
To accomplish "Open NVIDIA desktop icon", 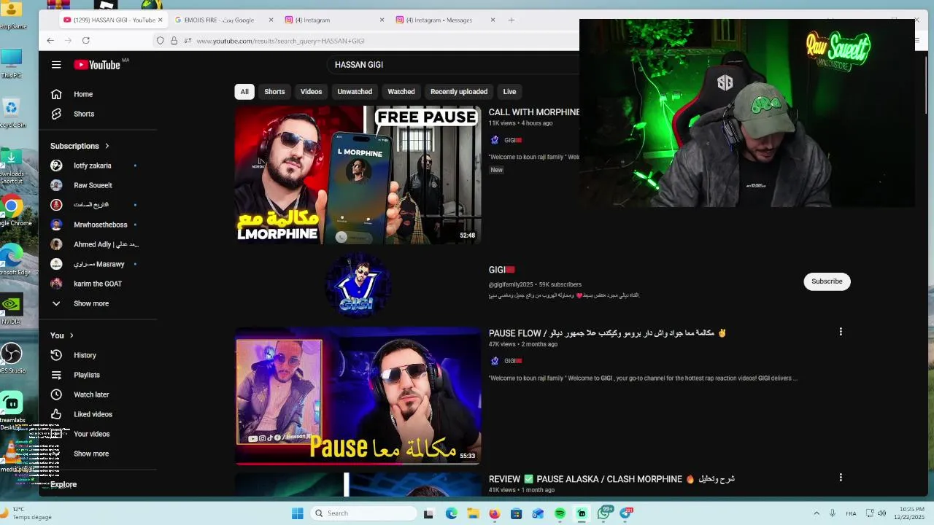I will click(11, 308).
